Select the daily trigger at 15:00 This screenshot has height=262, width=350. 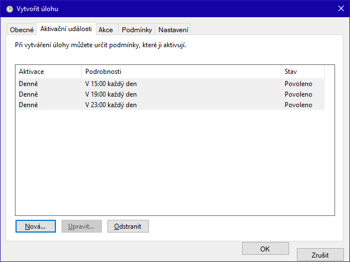[111, 84]
